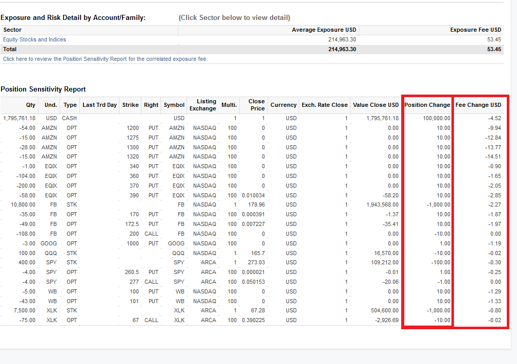517x364 pixels.
Task: Click the GOOG underlying cell
Action: tap(49, 243)
